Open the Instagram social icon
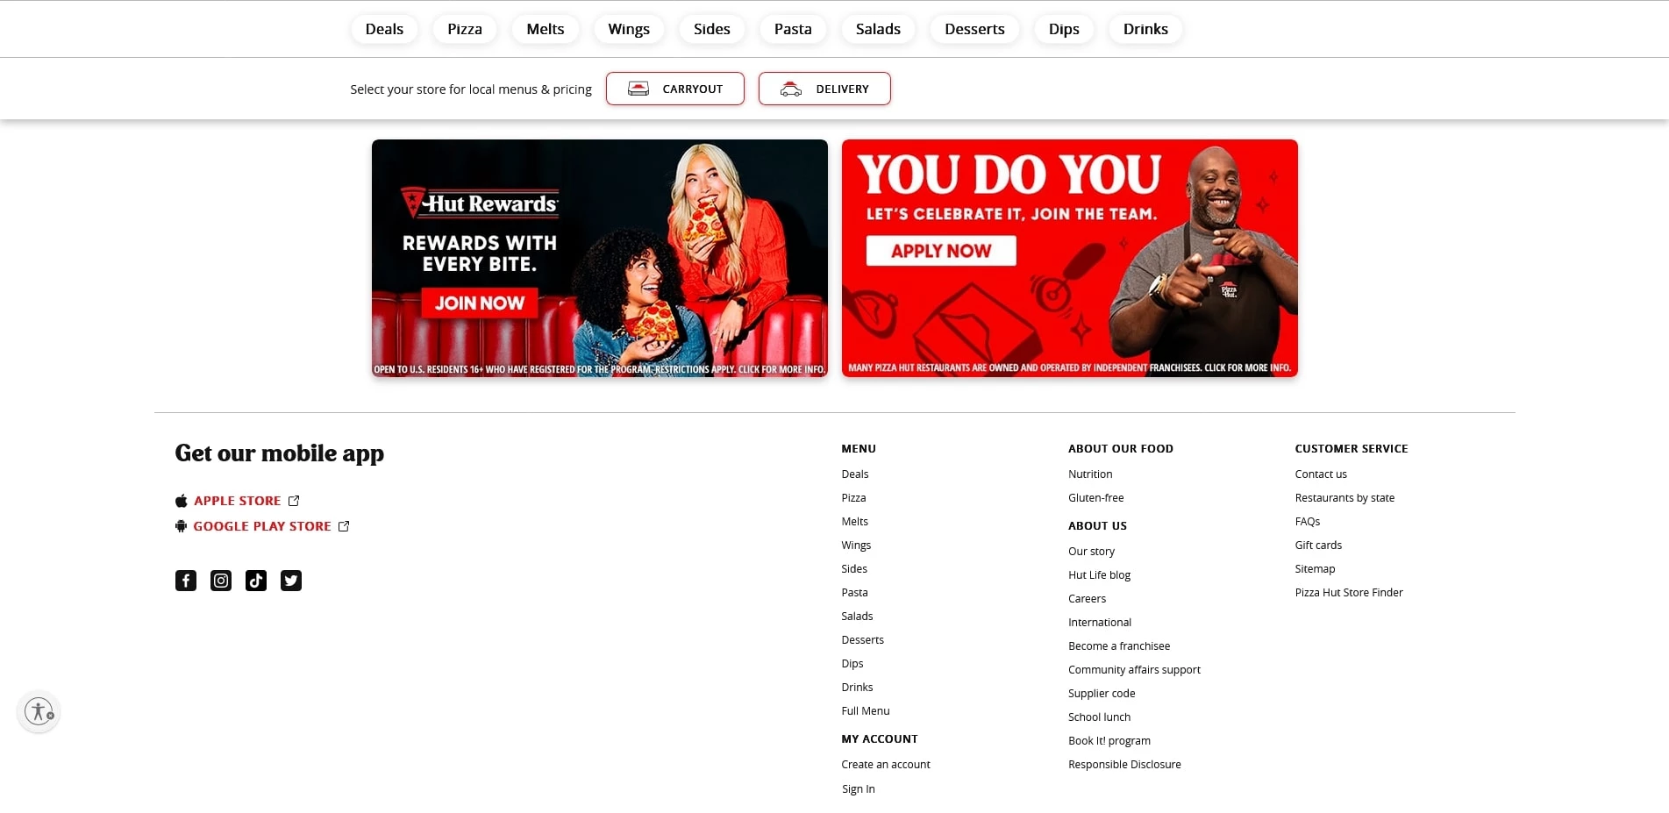 pos(221,581)
